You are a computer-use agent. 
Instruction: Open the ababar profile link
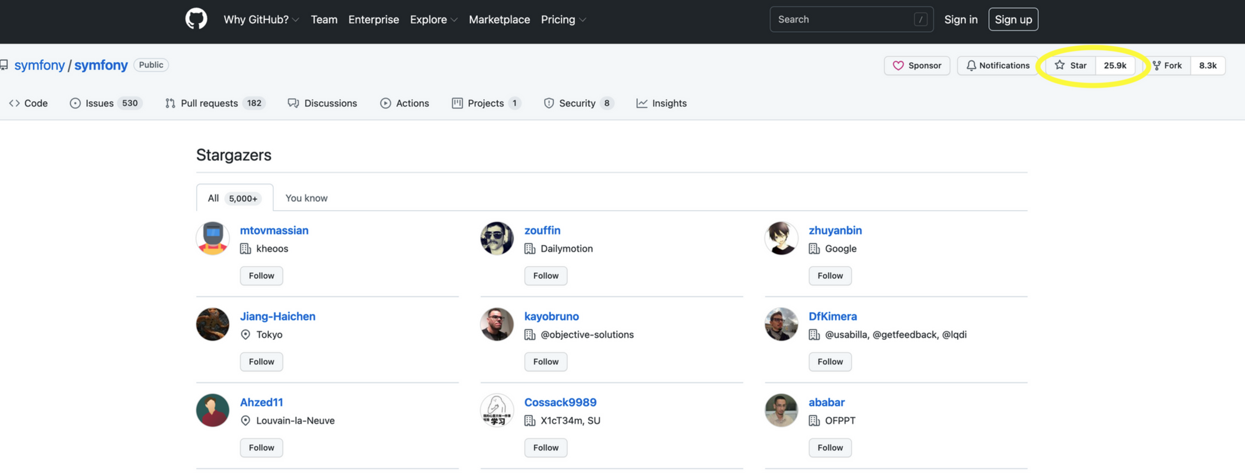pos(827,402)
